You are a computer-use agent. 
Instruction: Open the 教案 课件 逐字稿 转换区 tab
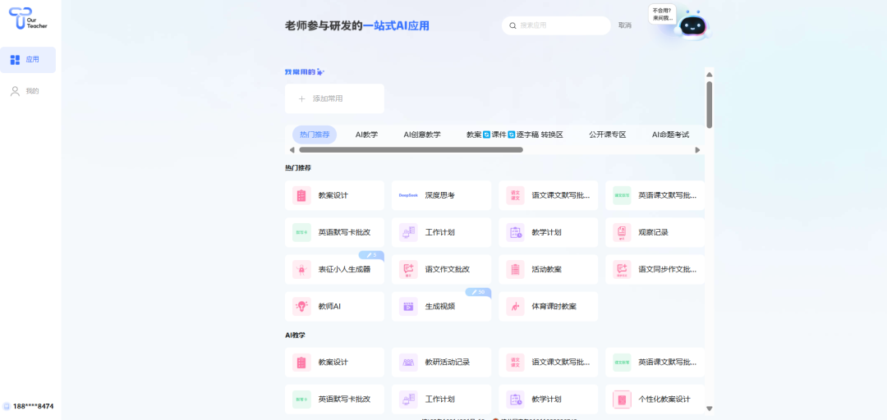click(514, 135)
